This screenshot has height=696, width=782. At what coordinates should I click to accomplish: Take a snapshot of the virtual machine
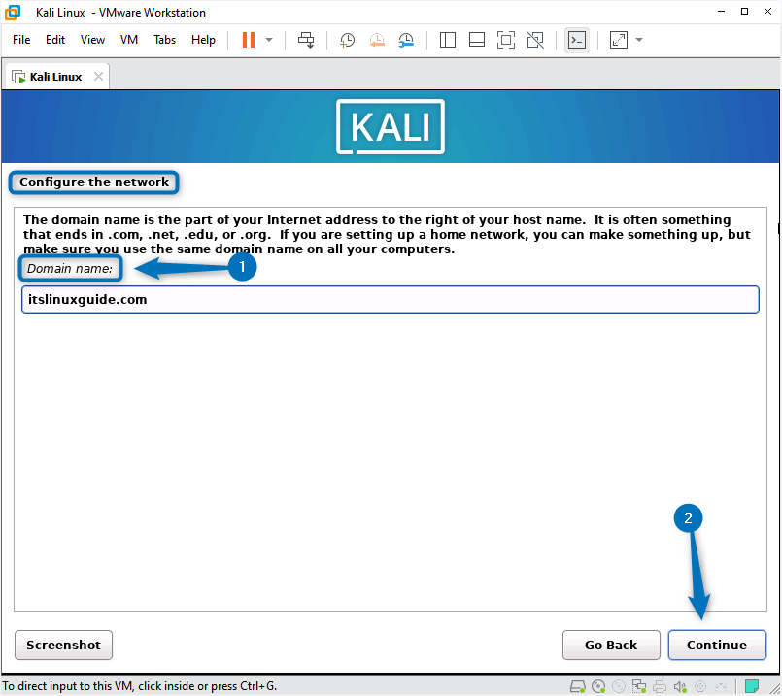[x=347, y=39]
